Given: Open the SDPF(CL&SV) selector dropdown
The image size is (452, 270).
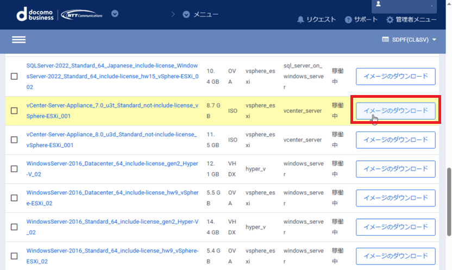Looking at the screenshot, I should 409,40.
